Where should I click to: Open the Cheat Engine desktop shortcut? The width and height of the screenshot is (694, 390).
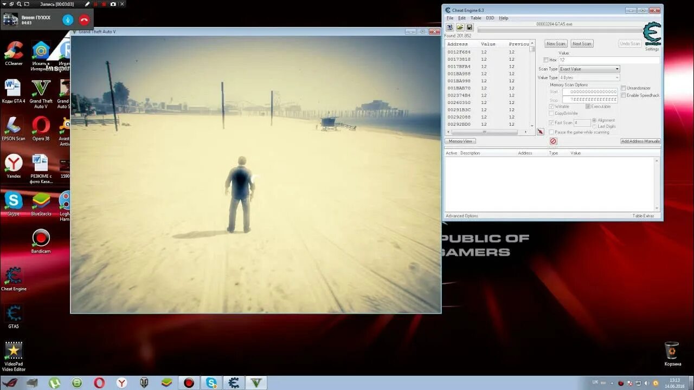pos(14,279)
